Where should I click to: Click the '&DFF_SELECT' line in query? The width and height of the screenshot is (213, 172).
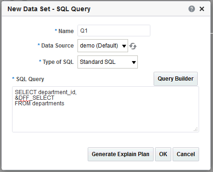34,98
